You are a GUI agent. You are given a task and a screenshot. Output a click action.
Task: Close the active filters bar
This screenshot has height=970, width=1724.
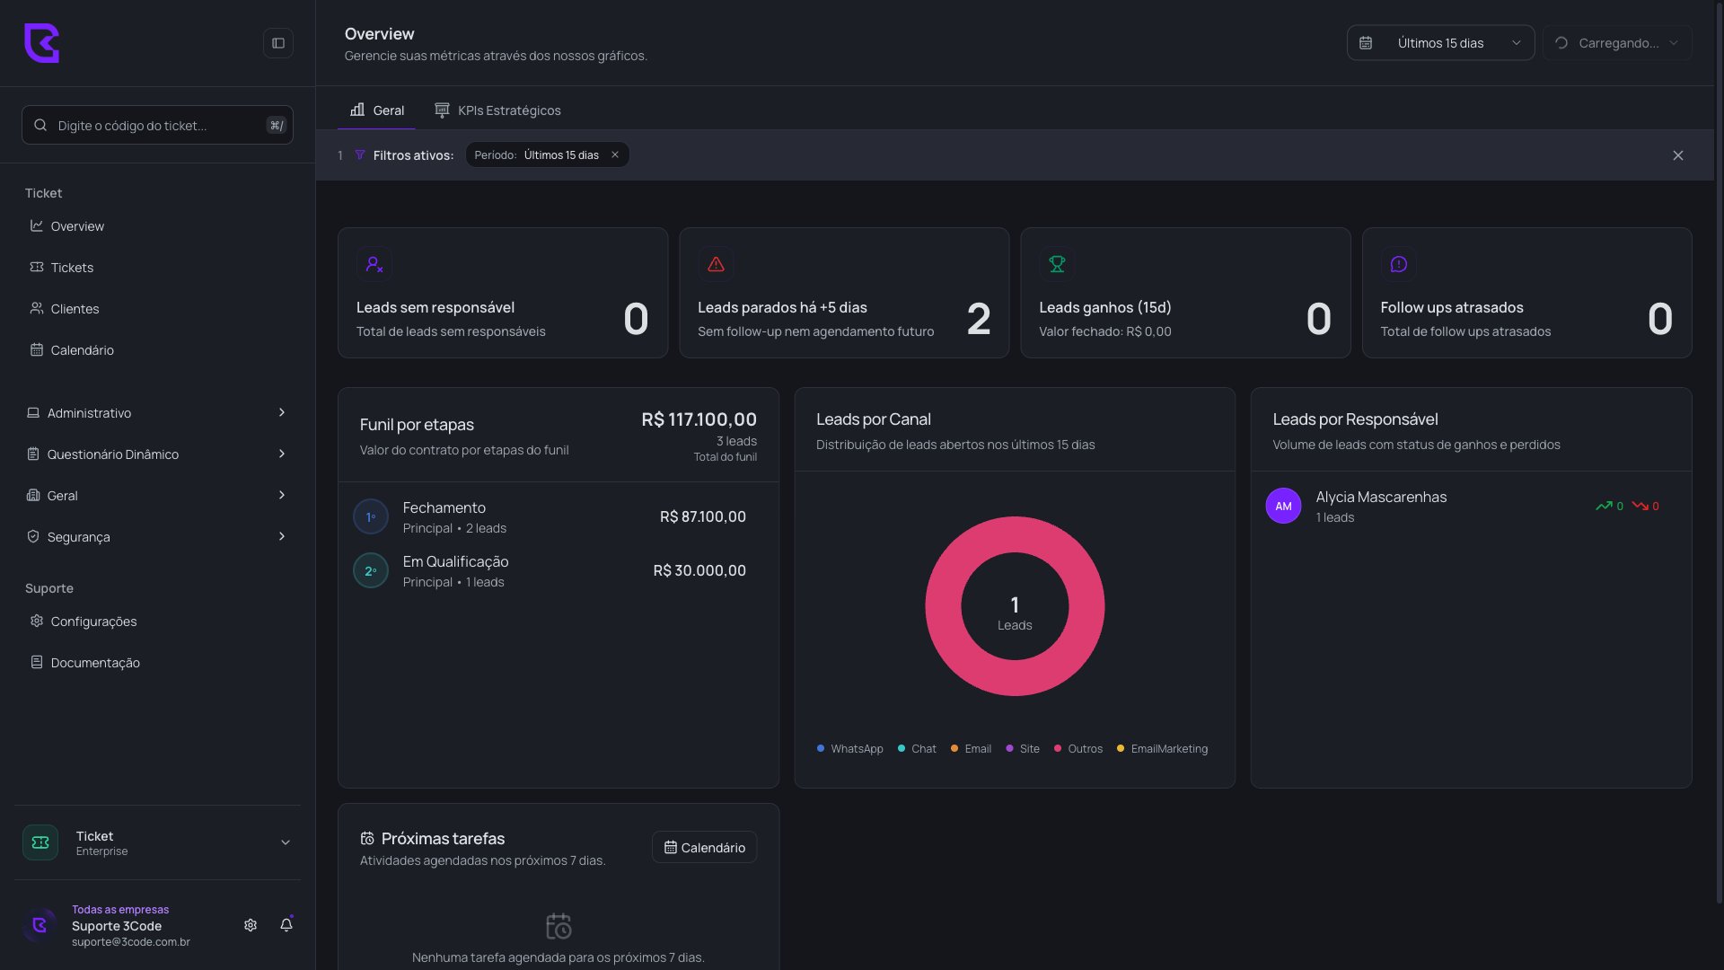click(x=1678, y=155)
